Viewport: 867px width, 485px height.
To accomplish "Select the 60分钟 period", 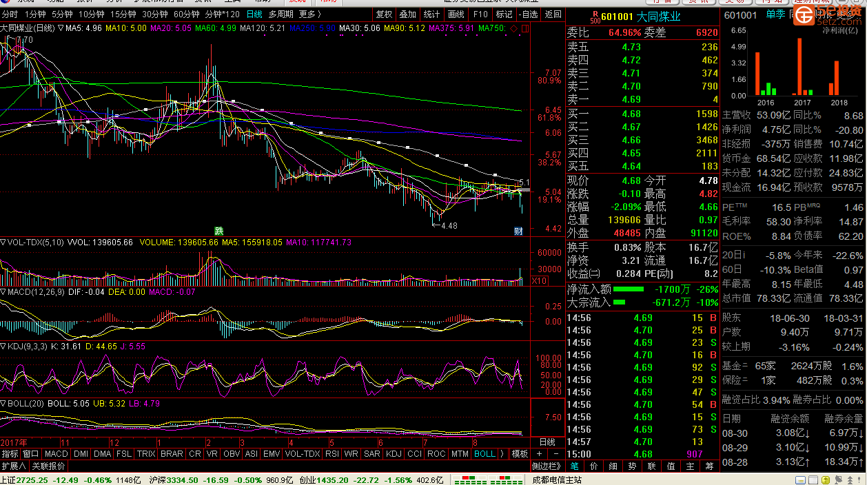I will [187, 14].
